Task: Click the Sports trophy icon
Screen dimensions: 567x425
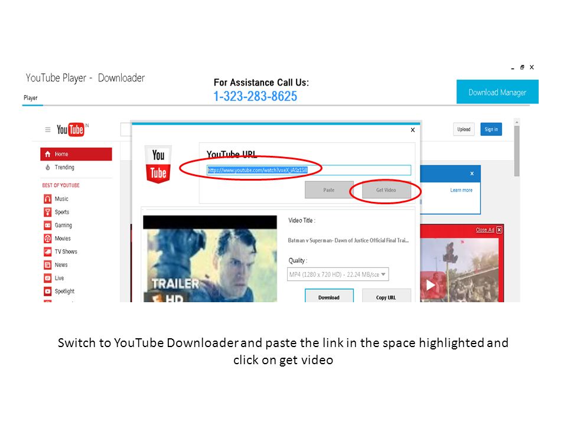Action: click(48, 212)
